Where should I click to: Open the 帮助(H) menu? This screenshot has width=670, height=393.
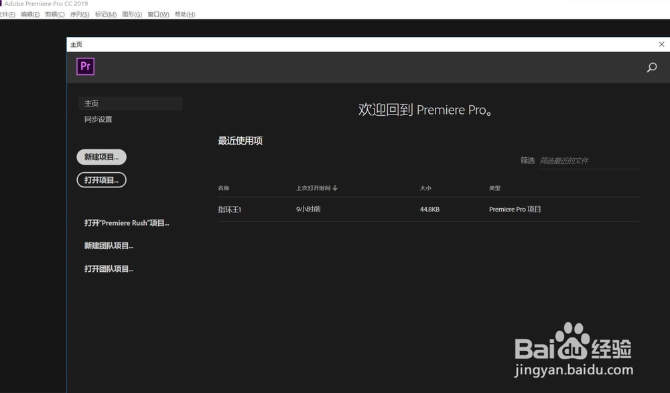185,15
